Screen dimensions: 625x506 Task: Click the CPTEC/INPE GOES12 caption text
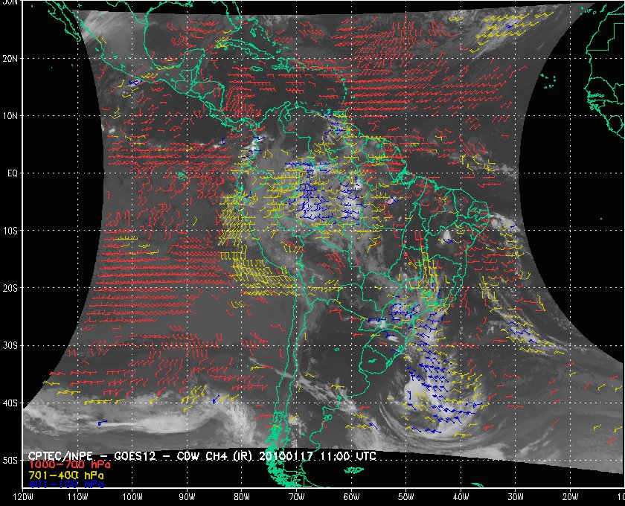[202, 455]
